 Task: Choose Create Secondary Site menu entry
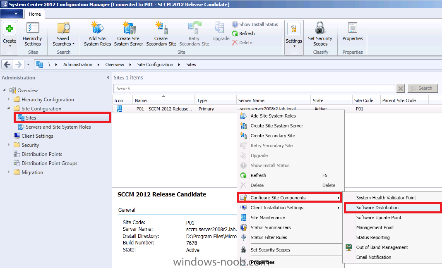pos(291,136)
